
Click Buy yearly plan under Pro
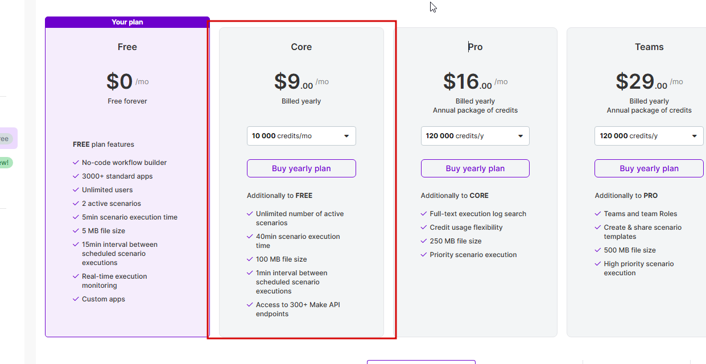475,168
